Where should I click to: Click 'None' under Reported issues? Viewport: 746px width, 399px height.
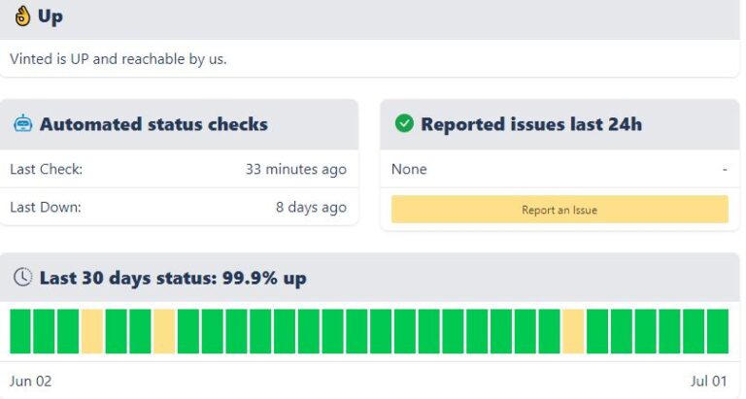409,169
